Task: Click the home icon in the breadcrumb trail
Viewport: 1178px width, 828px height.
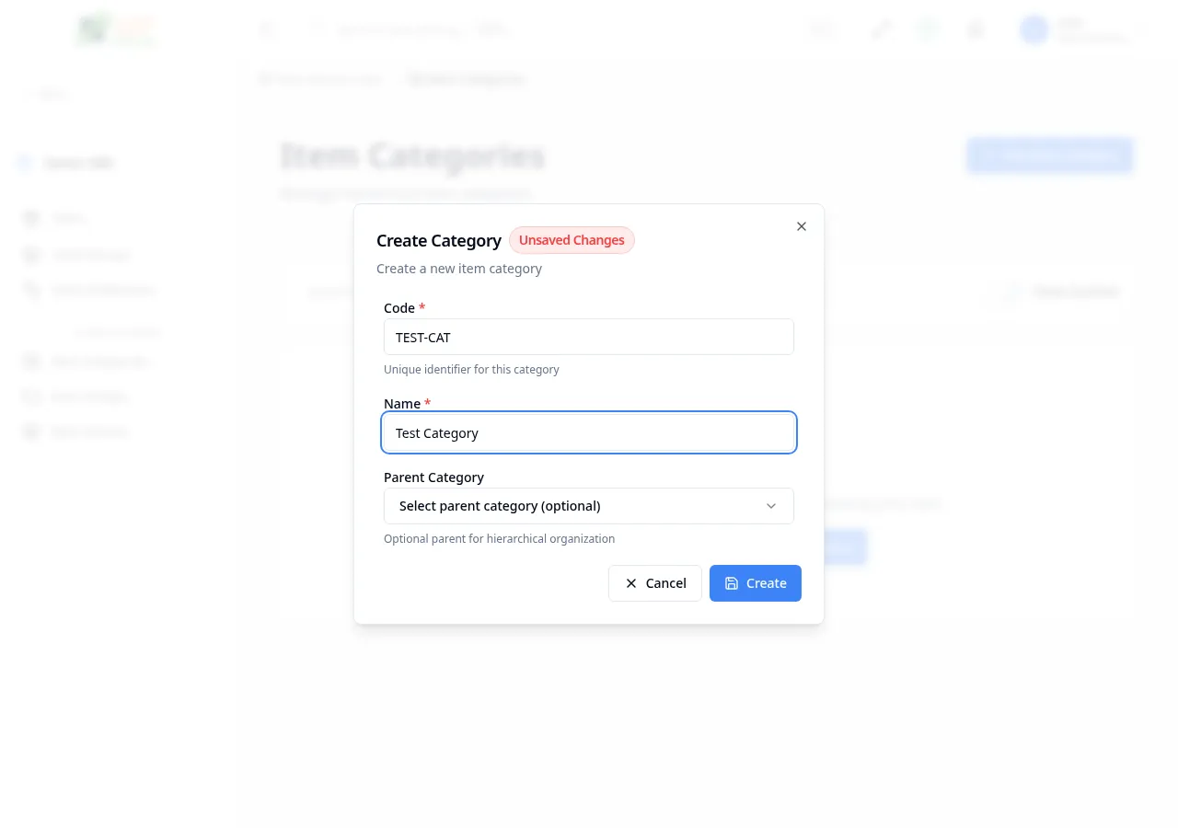Action: [266, 79]
